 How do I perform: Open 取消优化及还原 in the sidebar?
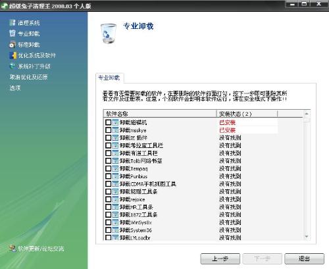tap(28, 77)
